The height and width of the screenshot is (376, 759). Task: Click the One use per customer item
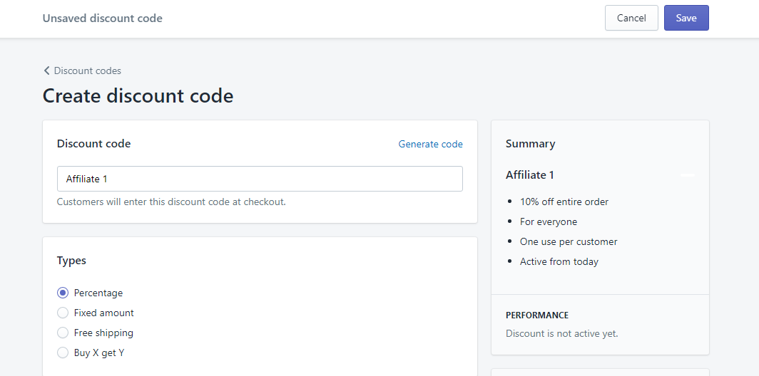pyautogui.click(x=569, y=241)
